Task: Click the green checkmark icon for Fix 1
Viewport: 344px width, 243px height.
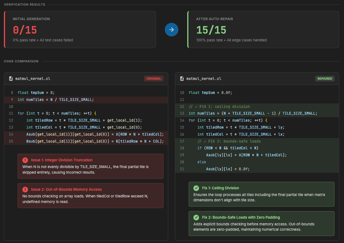Action: [x=196, y=188]
